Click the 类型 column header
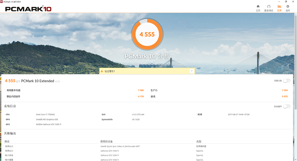297x161 pixels. point(199,141)
